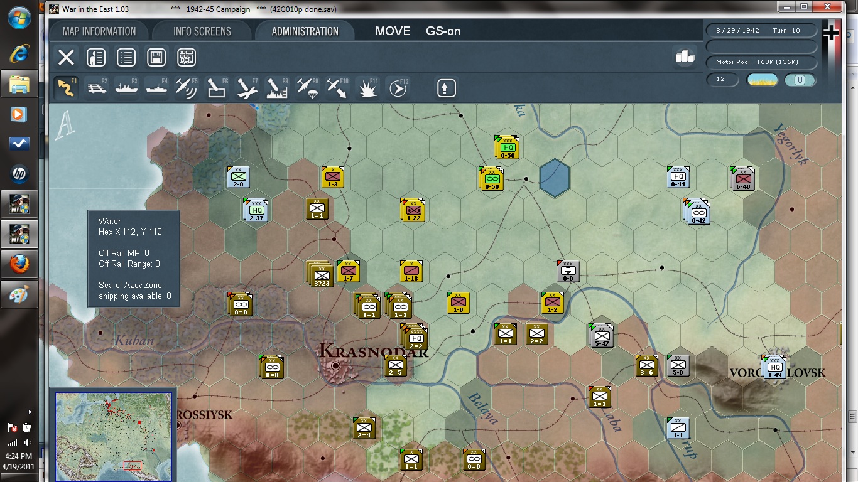Select the yellow unit counter 1-2
Viewport: 858px width, 482px height.
click(553, 303)
